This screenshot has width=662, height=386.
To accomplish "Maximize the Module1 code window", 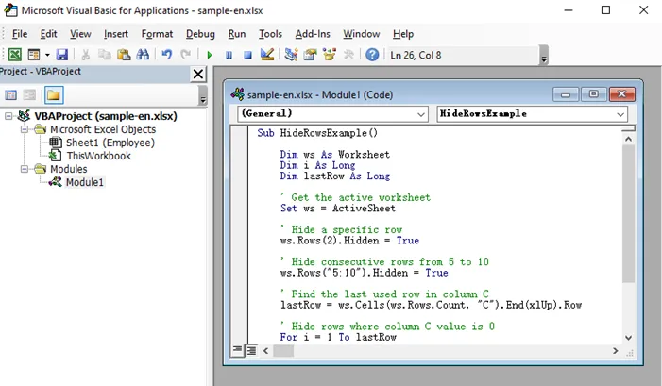I will [x=594, y=94].
